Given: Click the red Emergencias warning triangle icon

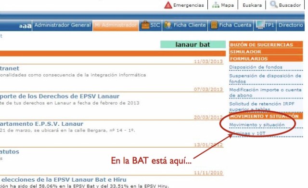Looking at the screenshot, I should point(168,5).
